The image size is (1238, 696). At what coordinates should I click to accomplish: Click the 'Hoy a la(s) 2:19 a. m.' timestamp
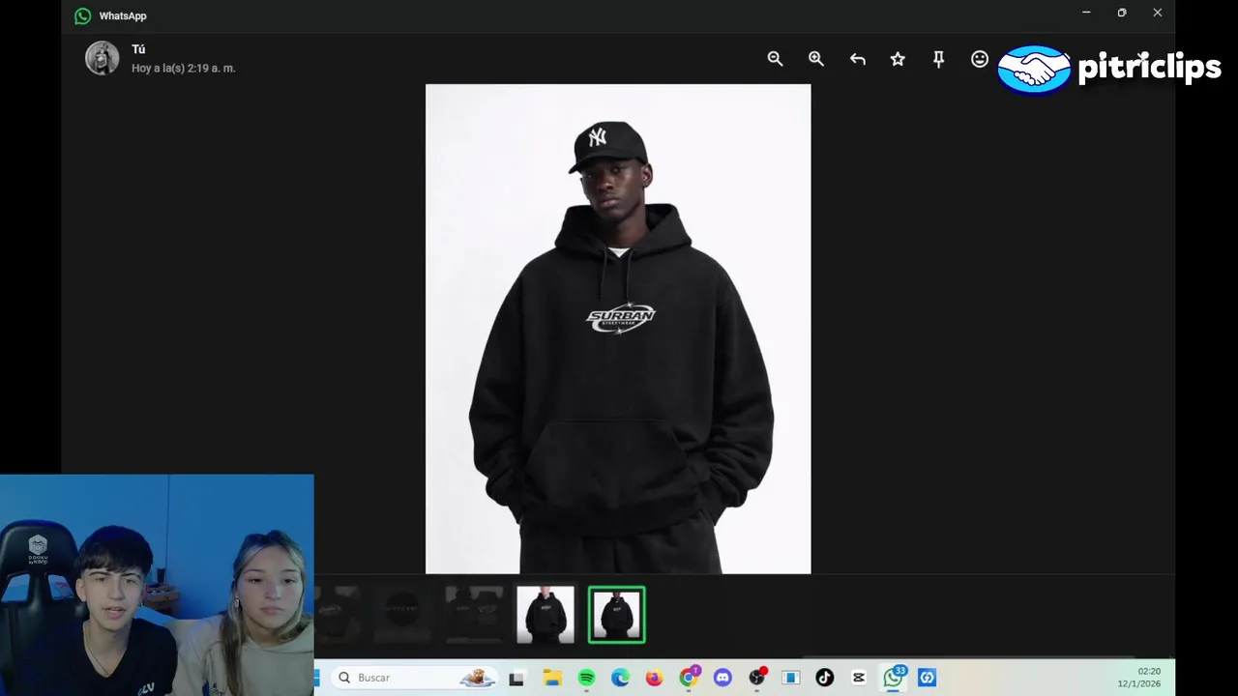[x=184, y=69]
